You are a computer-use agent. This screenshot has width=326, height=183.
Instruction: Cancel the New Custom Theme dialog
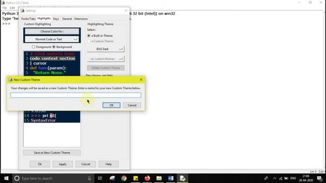(x=132, y=105)
